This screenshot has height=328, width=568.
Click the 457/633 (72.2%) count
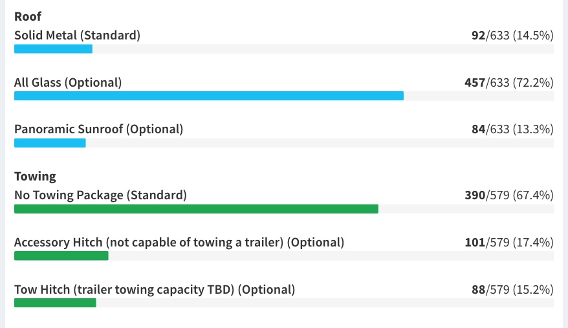tap(509, 83)
